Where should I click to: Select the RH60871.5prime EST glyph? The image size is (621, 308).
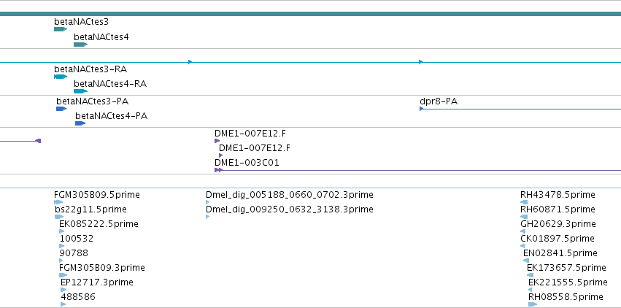524,217
